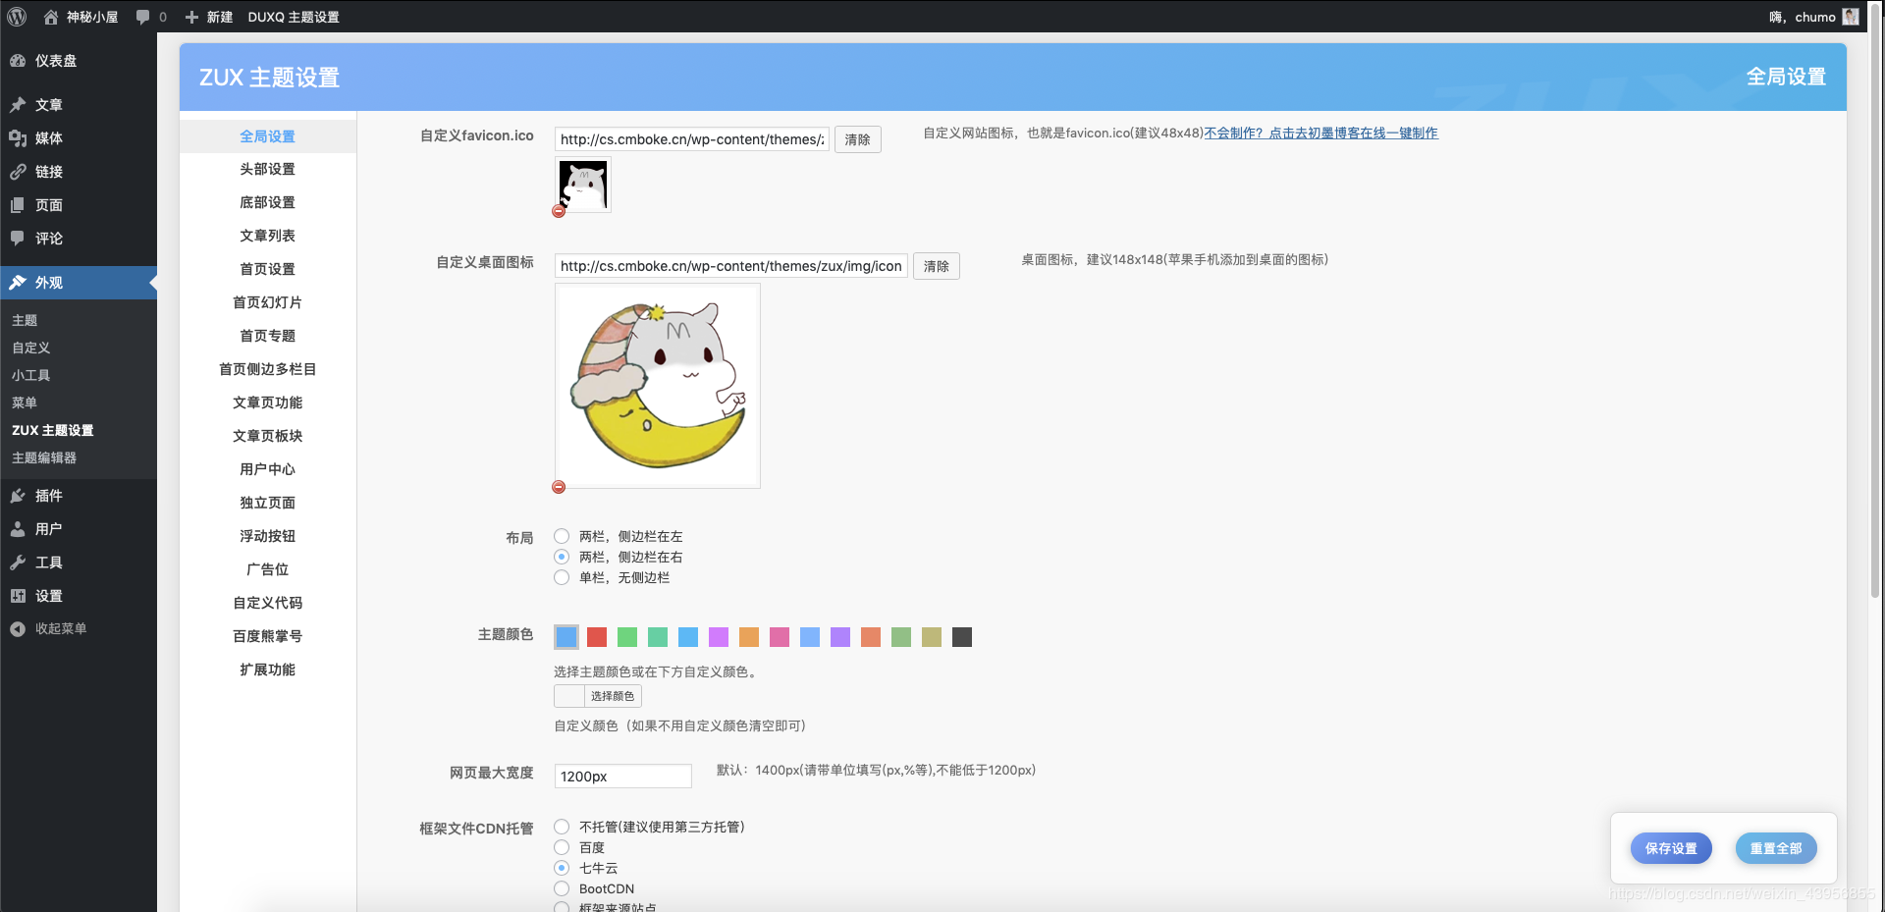This screenshot has width=1885, height=912.
Task: Click the desktop icon preview thumbnail
Action: point(658,386)
